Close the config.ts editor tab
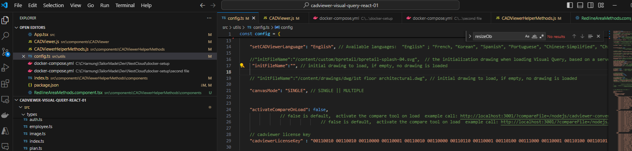Viewport: 632px width, 151px height. (x=254, y=18)
